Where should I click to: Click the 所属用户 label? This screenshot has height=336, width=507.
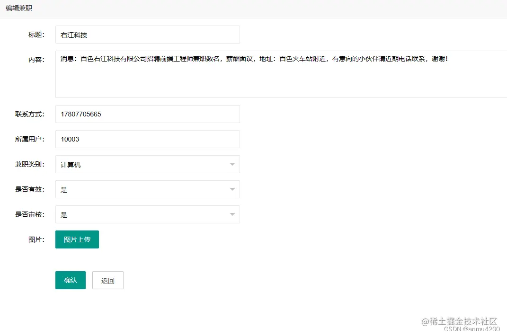(x=30, y=139)
